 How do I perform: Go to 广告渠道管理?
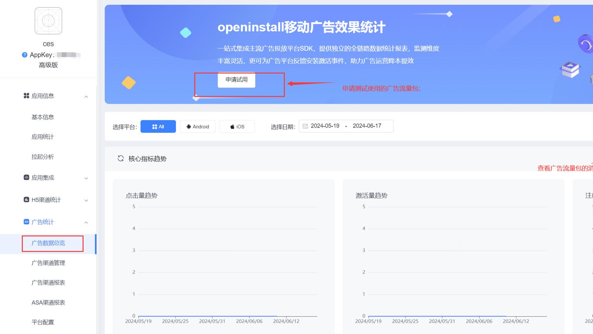[x=48, y=263]
